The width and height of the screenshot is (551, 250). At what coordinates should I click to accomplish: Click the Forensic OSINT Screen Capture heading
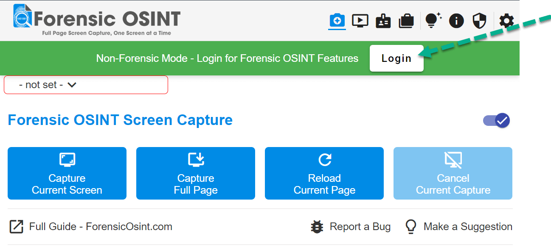[x=120, y=120]
